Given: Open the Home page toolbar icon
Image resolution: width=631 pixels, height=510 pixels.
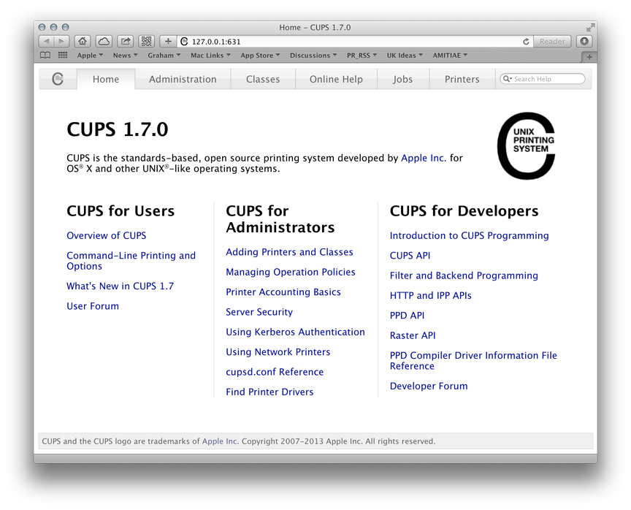Looking at the screenshot, I should [82, 41].
